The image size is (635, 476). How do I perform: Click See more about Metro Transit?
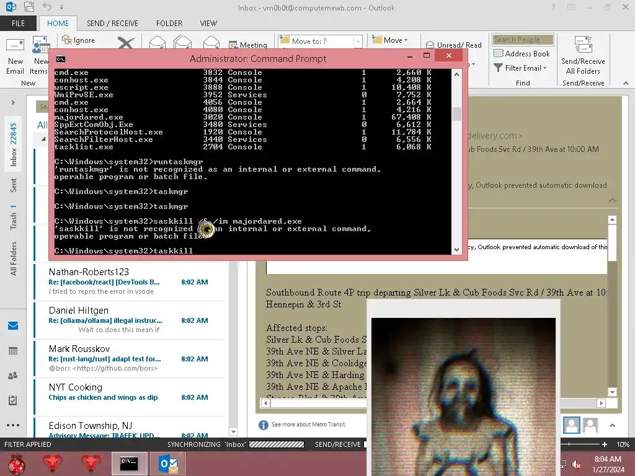tap(309, 424)
